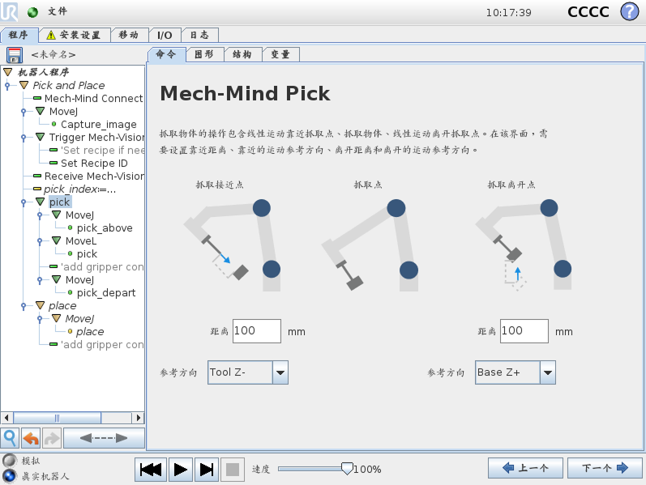Click the dashed double-arrow move button
The image size is (646, 485).
pyautogui.click(x=104, y=438)
